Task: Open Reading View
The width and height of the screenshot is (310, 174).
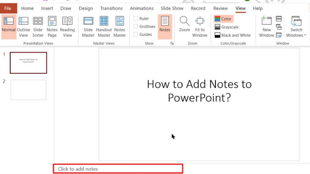Action: pyautogui.click(x=67, y=27)
